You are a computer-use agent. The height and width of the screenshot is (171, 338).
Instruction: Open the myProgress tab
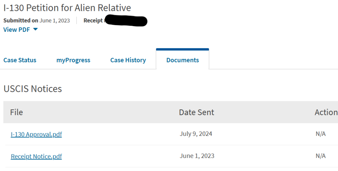click(73, 60)
